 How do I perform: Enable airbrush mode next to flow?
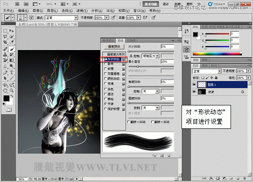point(145,17)
